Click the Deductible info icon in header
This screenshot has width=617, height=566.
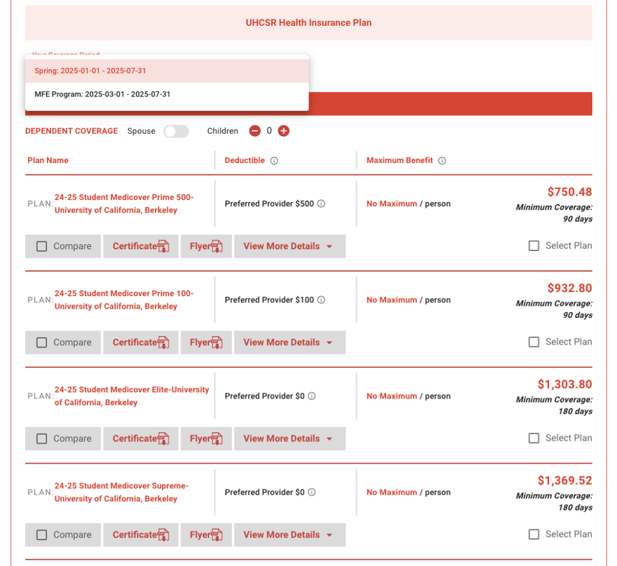(x=274, y=161)
